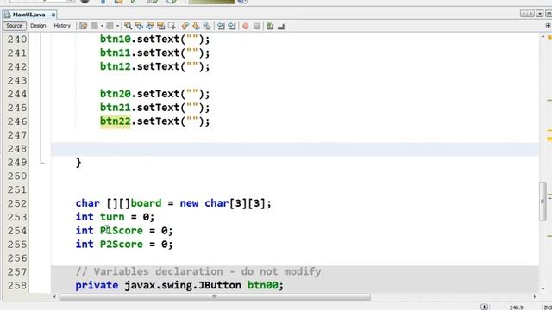552x310 pixels.
Task: Stop Macro Recording square icon
Action: [x=256, y=27]
